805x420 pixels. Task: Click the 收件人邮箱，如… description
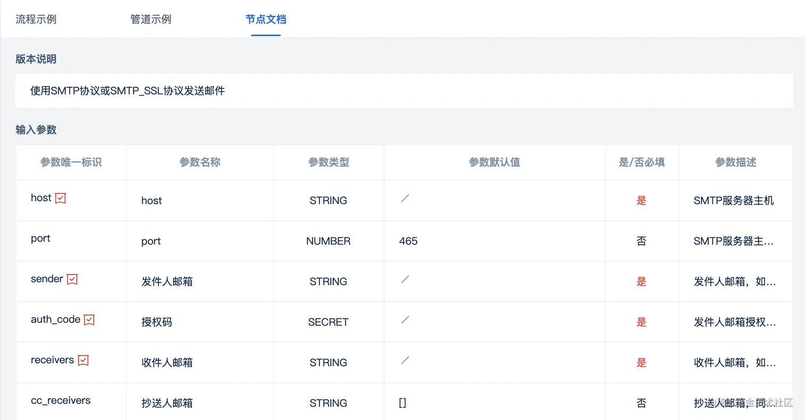(x=735, y=363)
